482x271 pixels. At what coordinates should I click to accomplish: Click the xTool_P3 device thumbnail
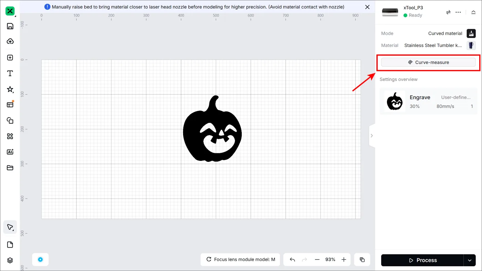[x=390, y=12]
